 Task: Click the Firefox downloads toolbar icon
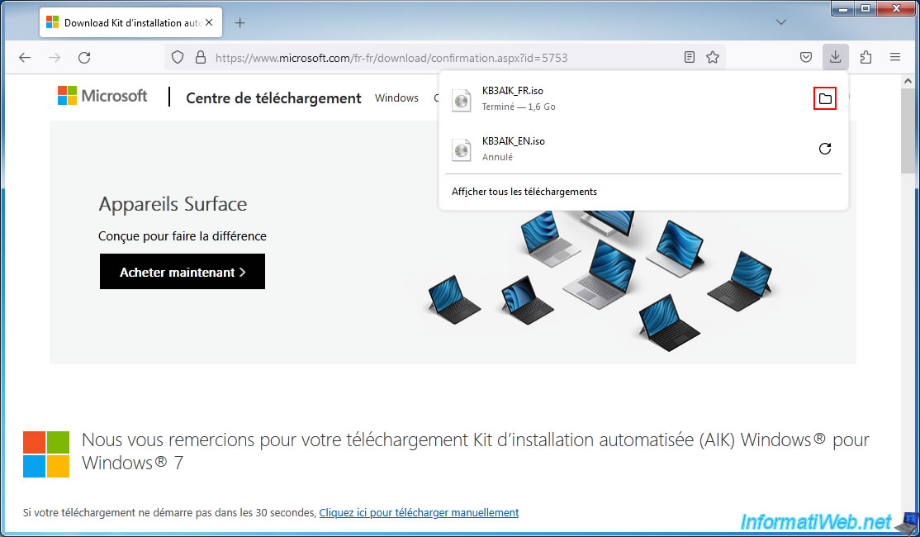tap(835, 57)
